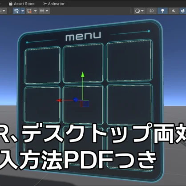The image size is (186, 186).
Task: Click the snap increment magnet icon
Action: [x=29, y=11]
